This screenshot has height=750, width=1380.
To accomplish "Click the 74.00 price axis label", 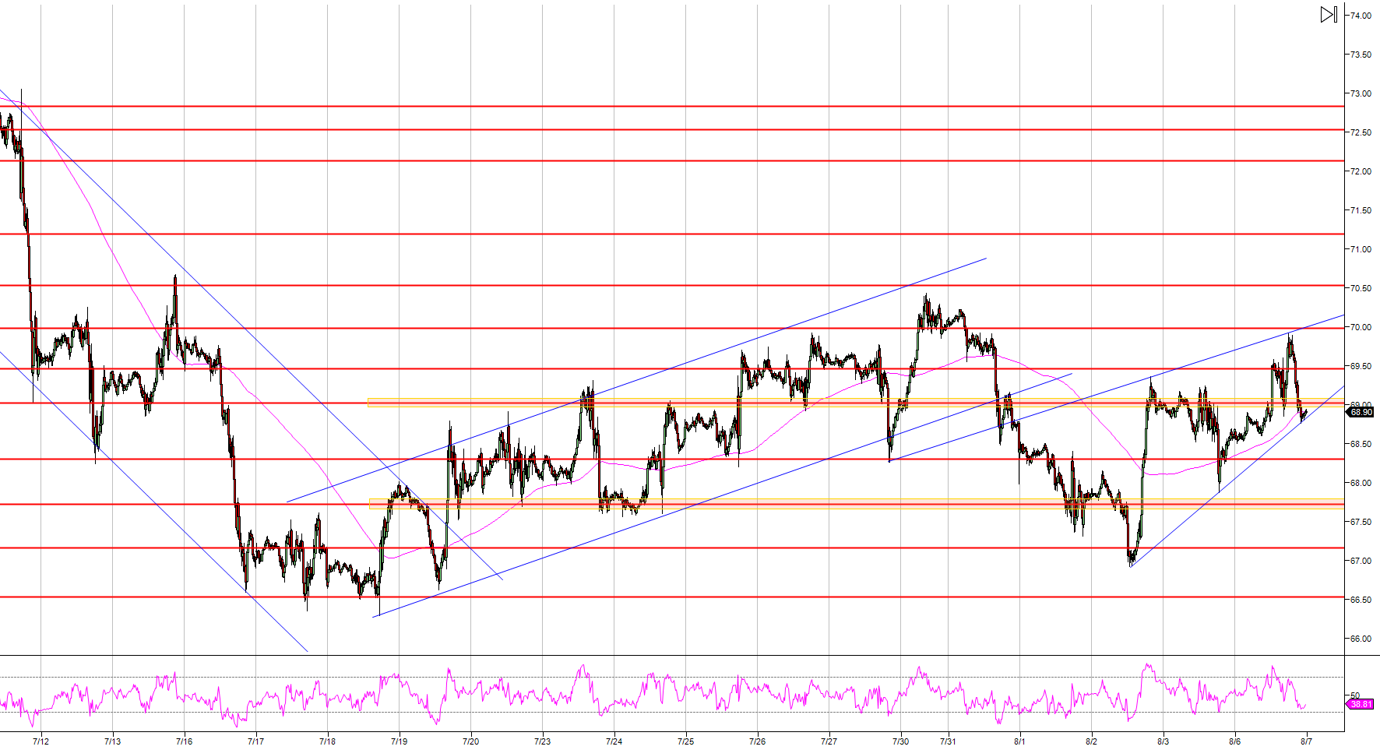I will (1361, 16).
